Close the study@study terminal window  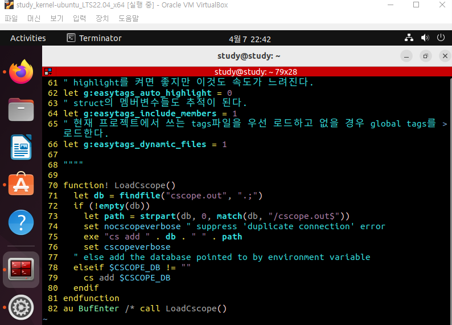click(x=445, y=56)
